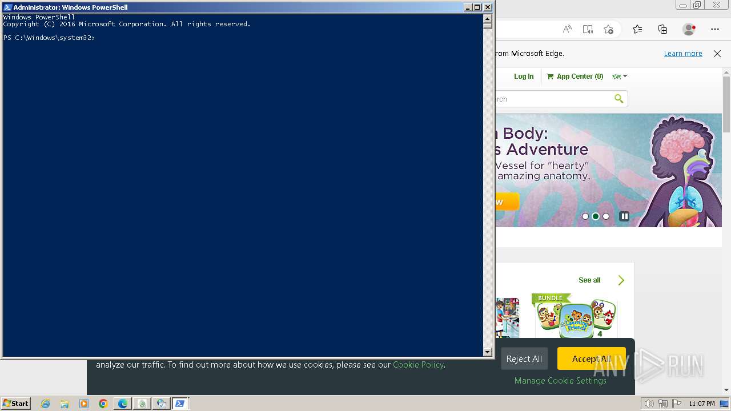
Task: Switch to Microsoft Edge in taskbar
Action: pos(123,404)
